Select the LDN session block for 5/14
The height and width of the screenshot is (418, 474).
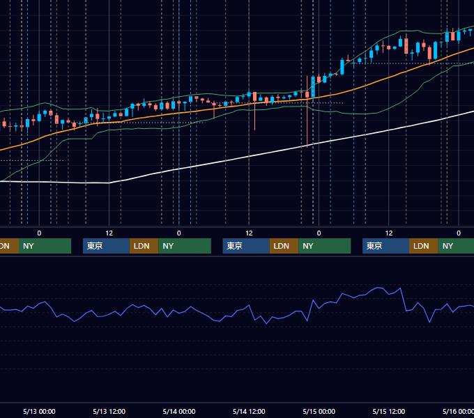pos(284,246)
